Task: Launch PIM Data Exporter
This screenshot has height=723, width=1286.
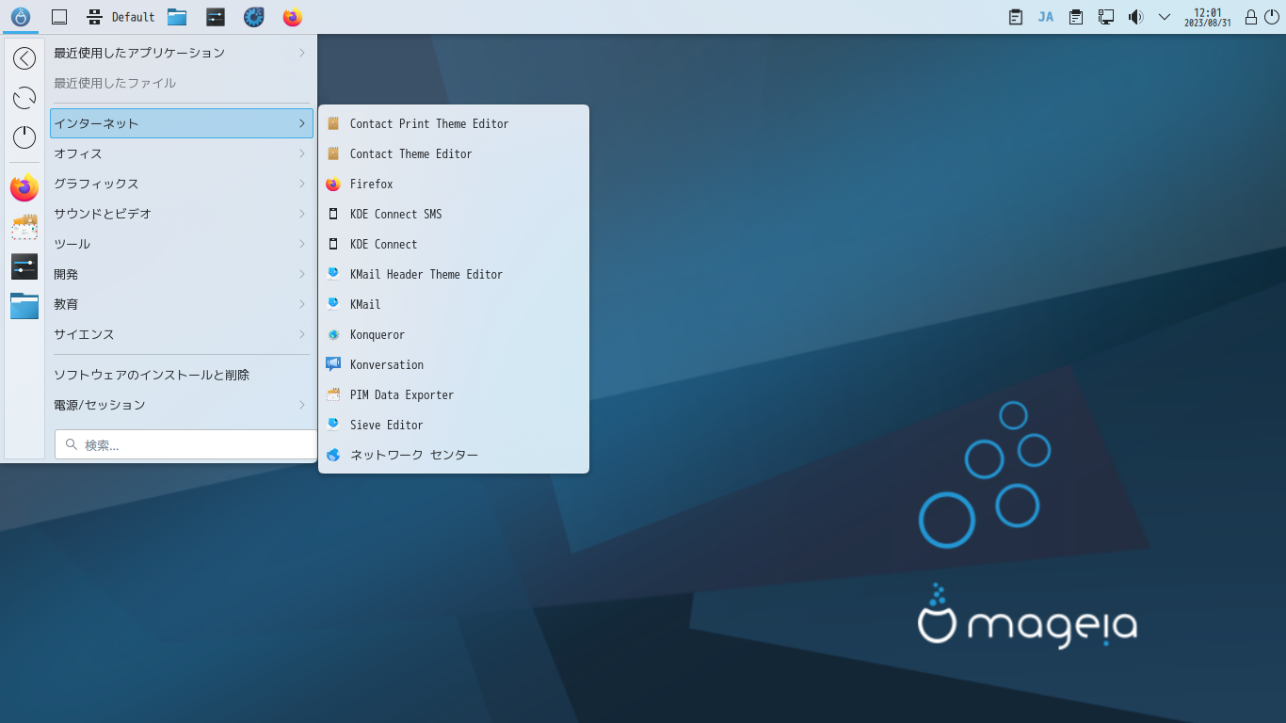Action: pos(454,394)
